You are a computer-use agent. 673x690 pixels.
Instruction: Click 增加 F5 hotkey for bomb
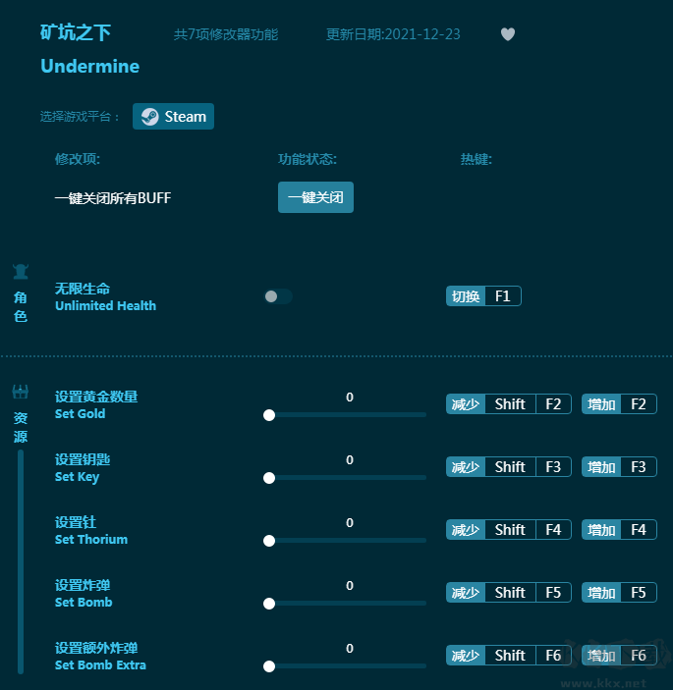(619, 593)
